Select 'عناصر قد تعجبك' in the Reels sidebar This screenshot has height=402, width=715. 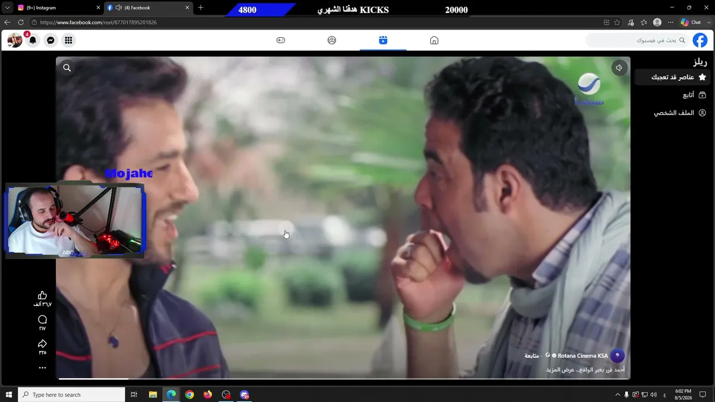[x=673, y=77]
